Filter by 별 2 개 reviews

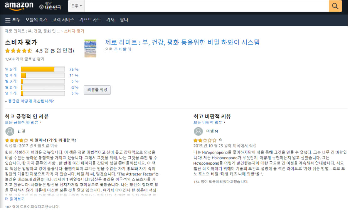[11, 87]
